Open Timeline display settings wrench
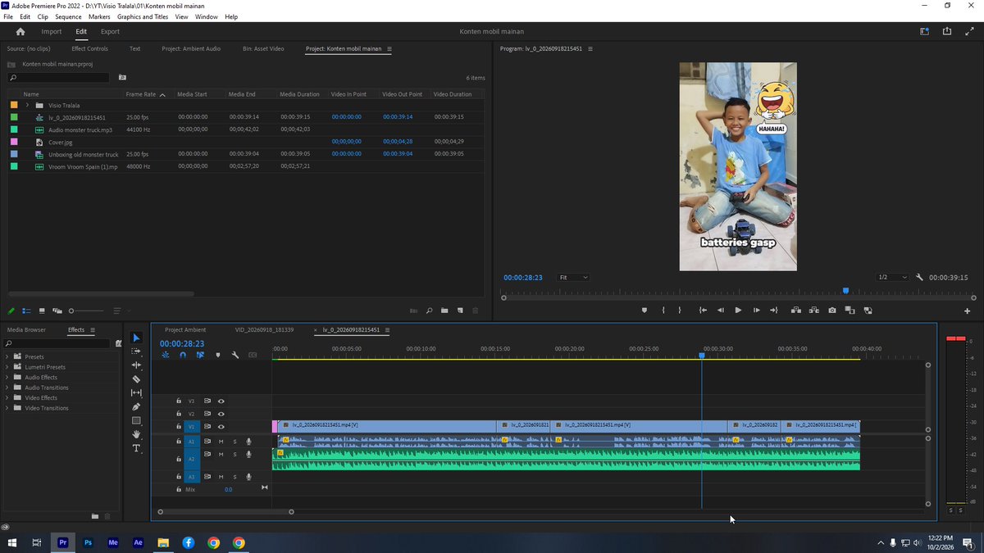The image size is (984, 553). [x=235, y=355]
